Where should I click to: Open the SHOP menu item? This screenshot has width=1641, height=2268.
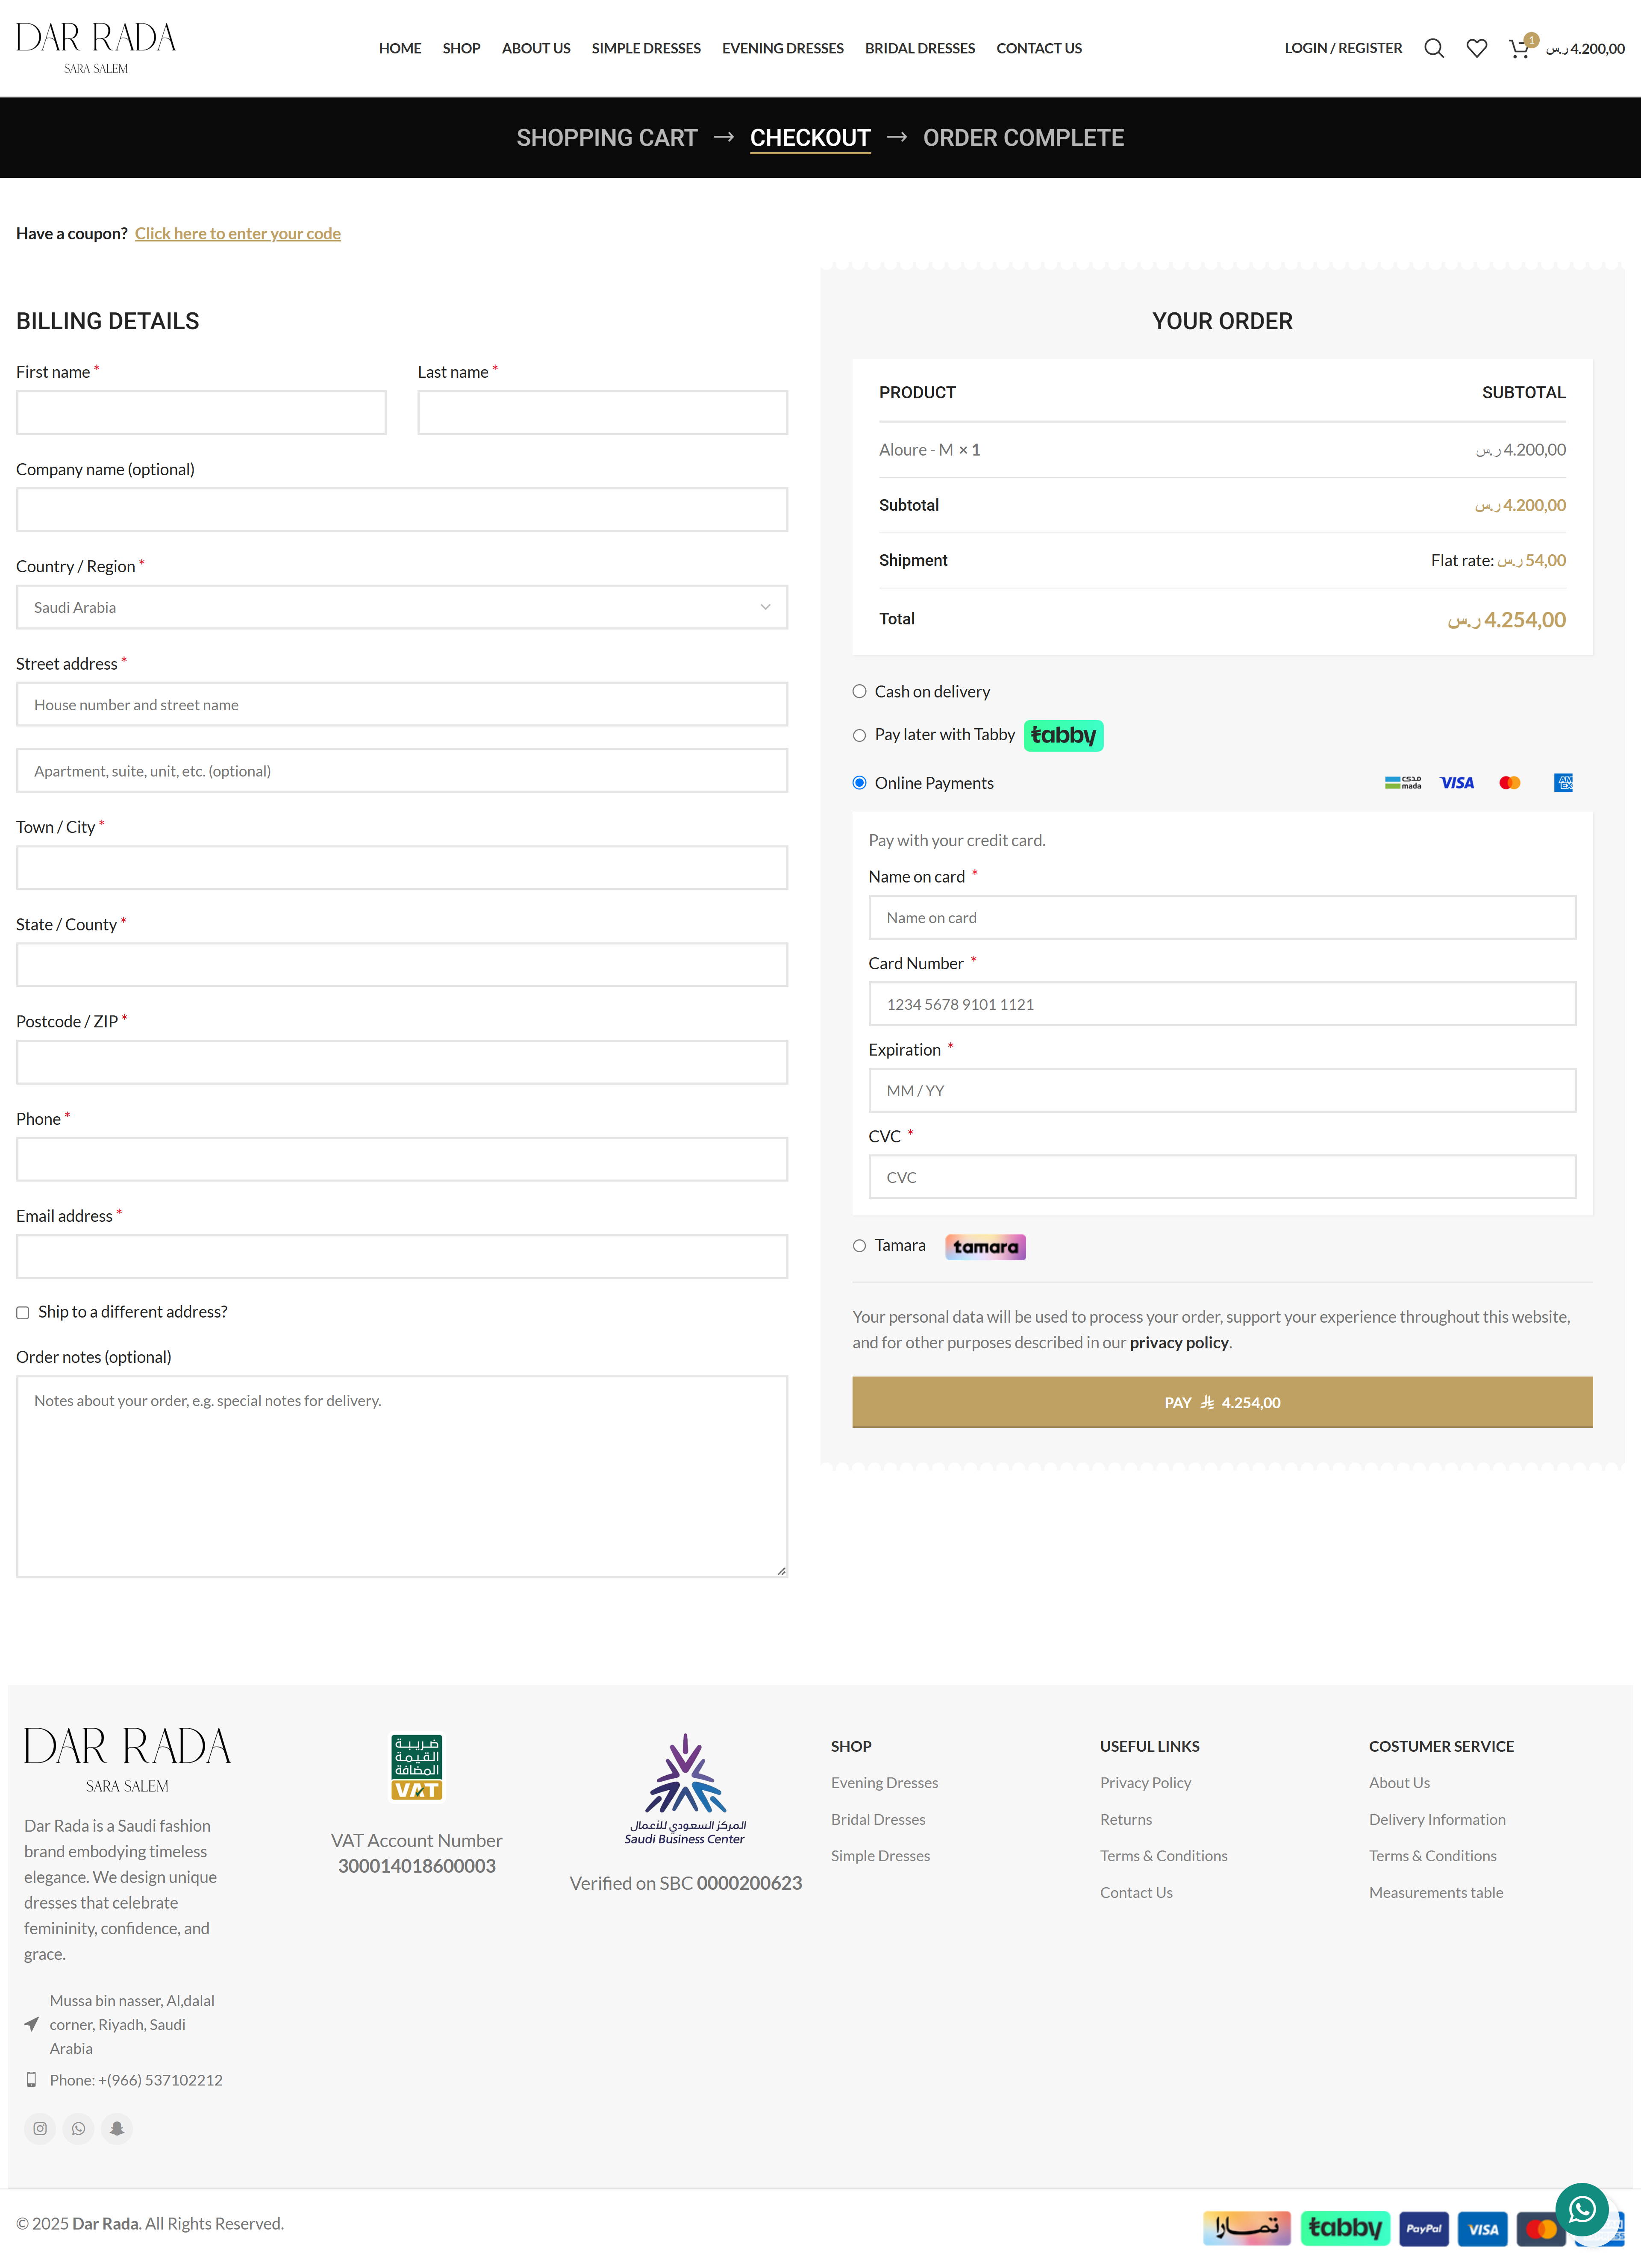coord(462,48)
